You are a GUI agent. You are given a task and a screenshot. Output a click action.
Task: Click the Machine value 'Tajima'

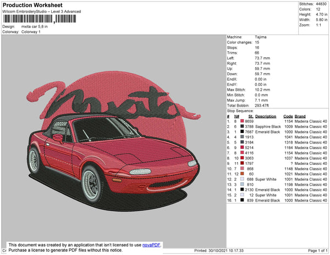(261, 37)
